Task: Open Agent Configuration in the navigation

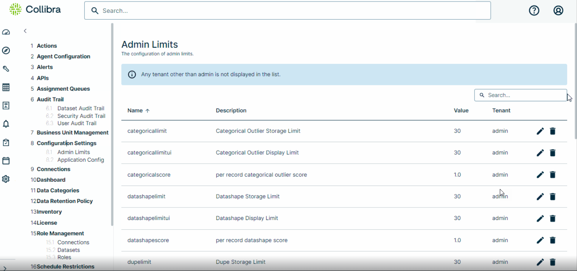Action: (x=64, y=56)
